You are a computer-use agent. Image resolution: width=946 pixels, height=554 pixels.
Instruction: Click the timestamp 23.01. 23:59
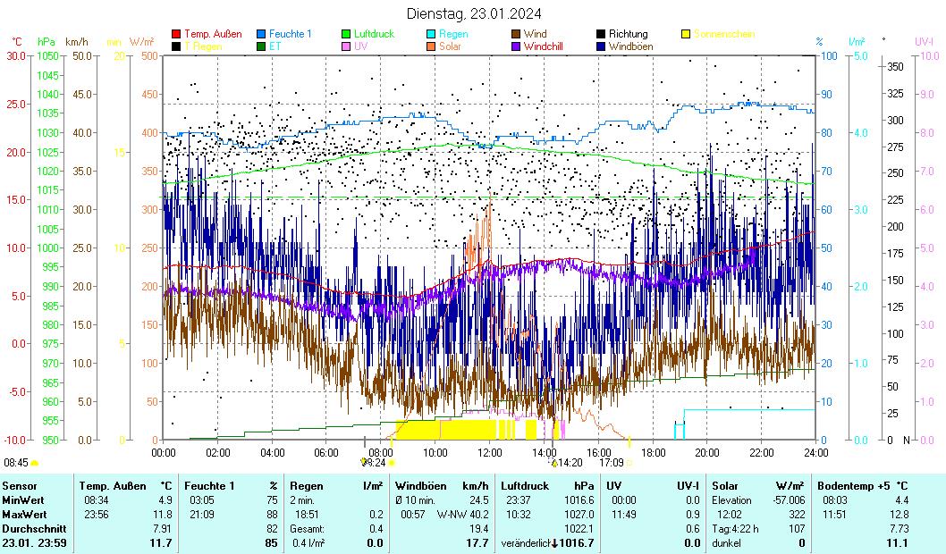32,543
